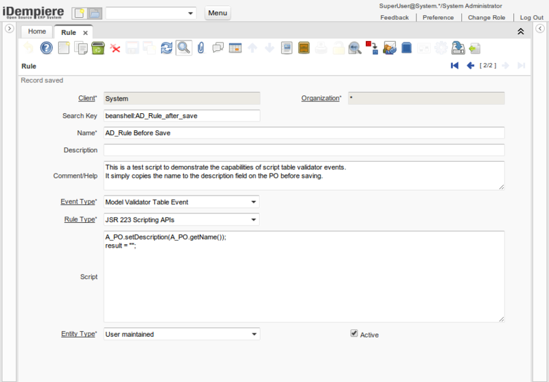Create a new record via toolbar icon
The width and height of the screenshot is (549, 382).
pyautogui.click(x=64, y=48)
